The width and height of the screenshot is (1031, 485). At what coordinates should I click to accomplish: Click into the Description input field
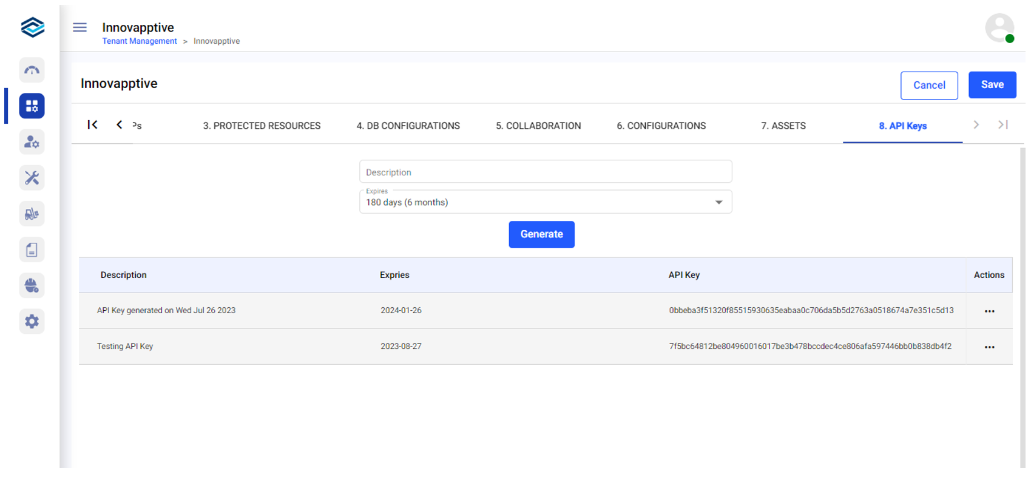[545, 172]
